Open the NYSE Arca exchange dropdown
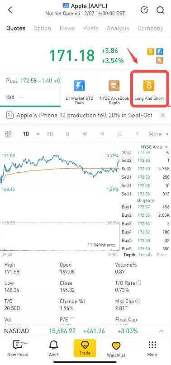The image size is (171, 365). [x=154, y=147]
